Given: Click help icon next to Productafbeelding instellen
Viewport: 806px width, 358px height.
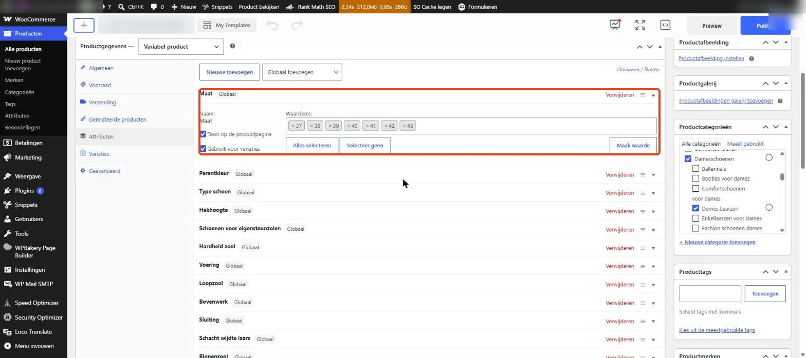Looking at the screenshot, I should [752, 58].
